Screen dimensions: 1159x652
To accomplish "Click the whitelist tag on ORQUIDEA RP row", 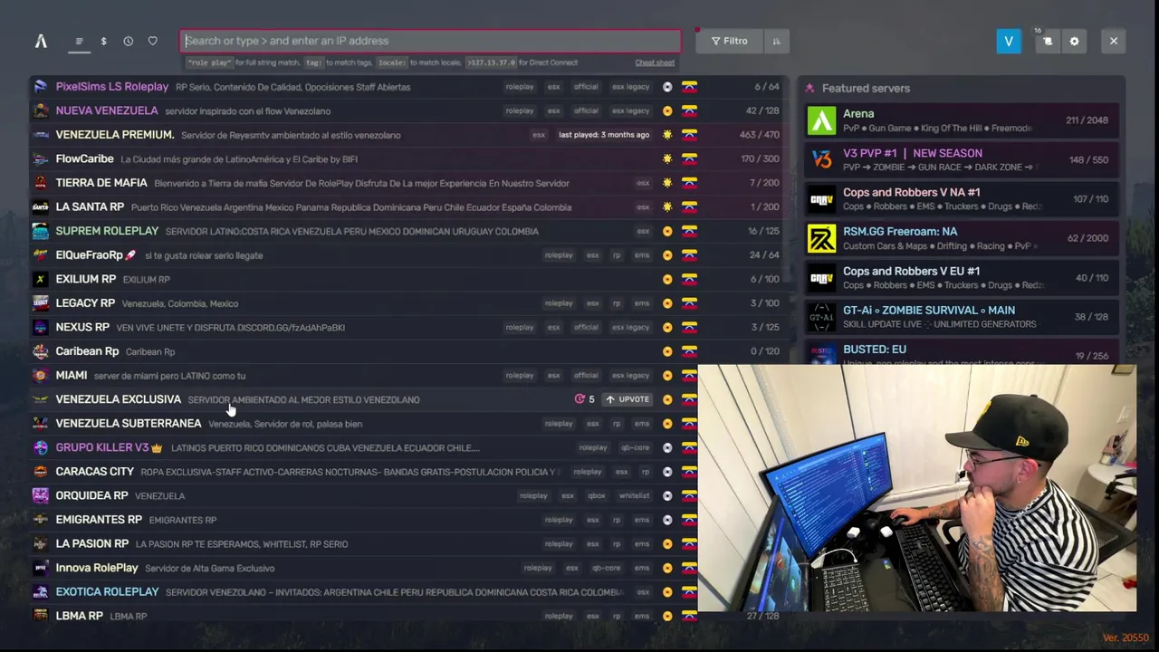I will click(x=634, y=495).
